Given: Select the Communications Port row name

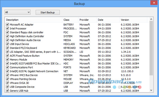Looking at the screenshot, I should click(21, 67).
